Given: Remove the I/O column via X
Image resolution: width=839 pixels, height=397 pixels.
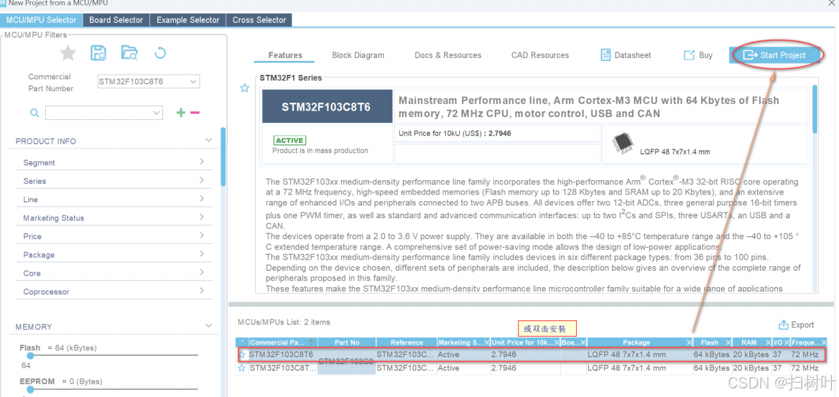Looking at the screenshot, I should [787, 342].
